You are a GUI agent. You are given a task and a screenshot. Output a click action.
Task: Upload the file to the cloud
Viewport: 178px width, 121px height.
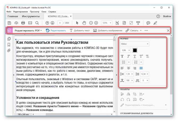point(16,23)
